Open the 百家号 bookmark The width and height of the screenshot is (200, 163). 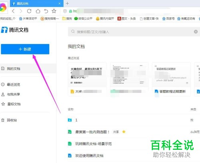168,18
